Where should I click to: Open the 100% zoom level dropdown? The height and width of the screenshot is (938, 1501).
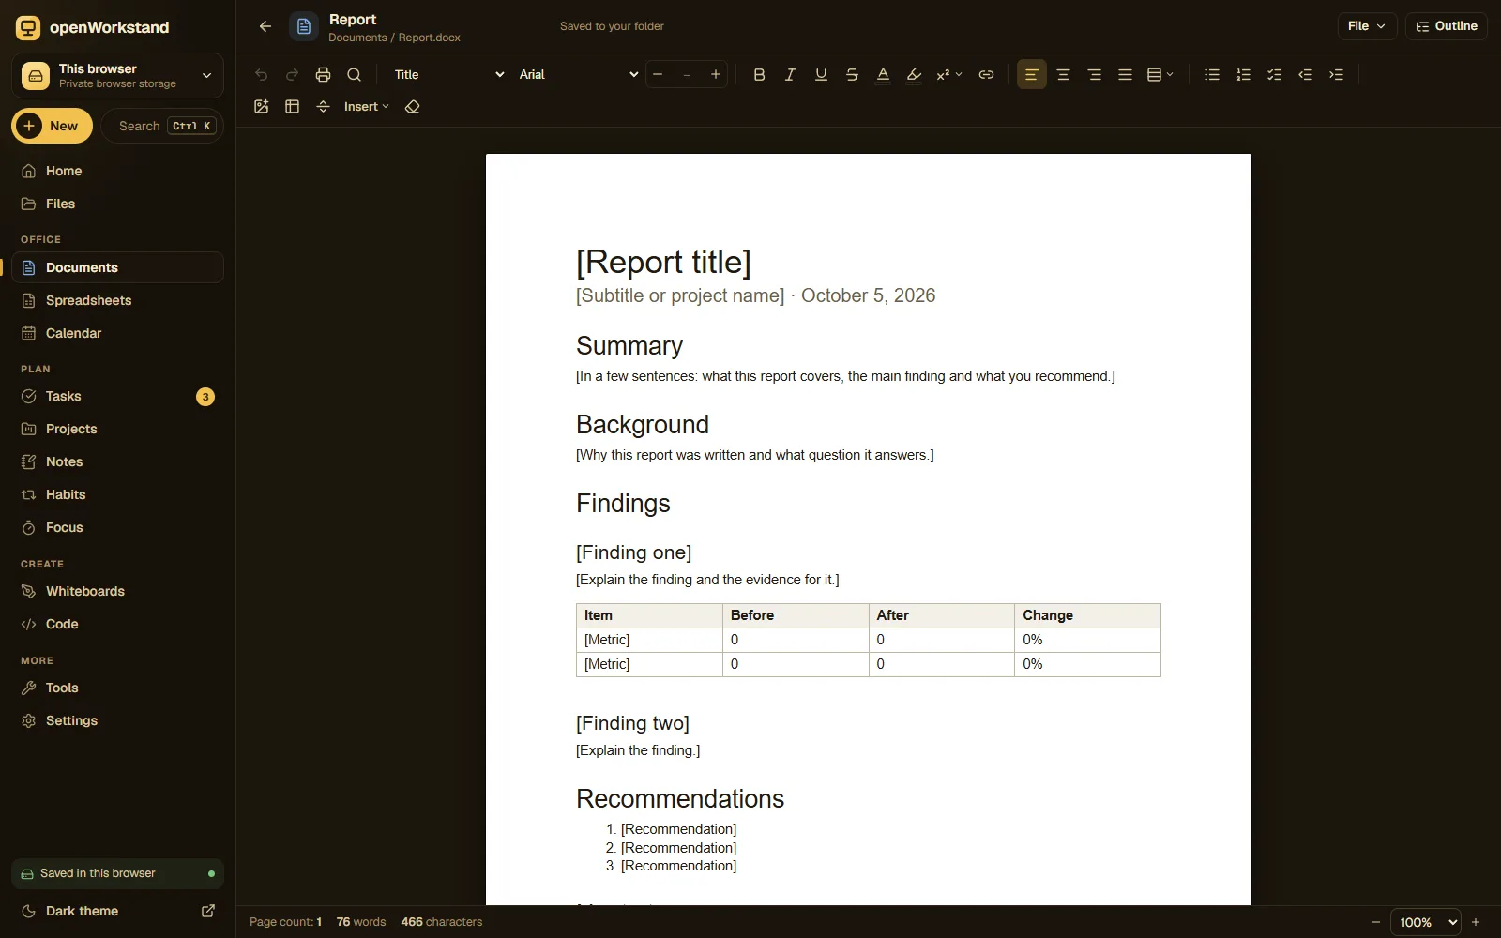pyautogui.click(x=1426, y=922)
